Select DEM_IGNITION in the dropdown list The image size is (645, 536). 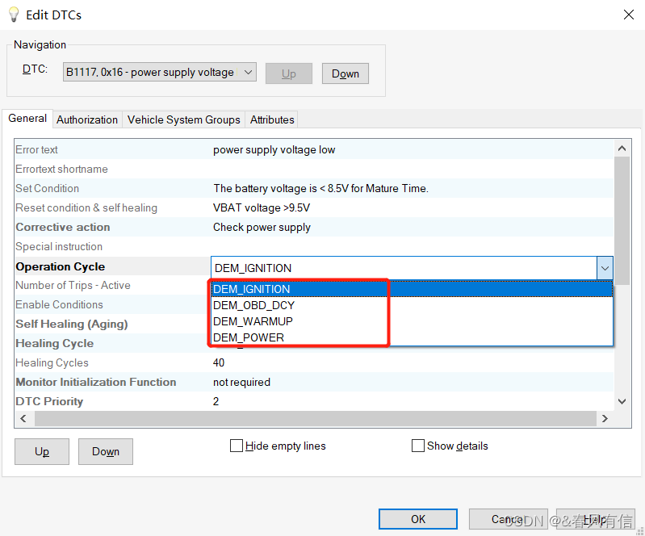(x=412, y=289)
